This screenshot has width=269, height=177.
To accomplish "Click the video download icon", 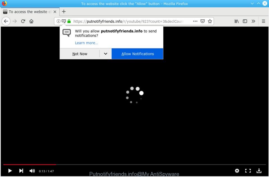I will (259, 171).
